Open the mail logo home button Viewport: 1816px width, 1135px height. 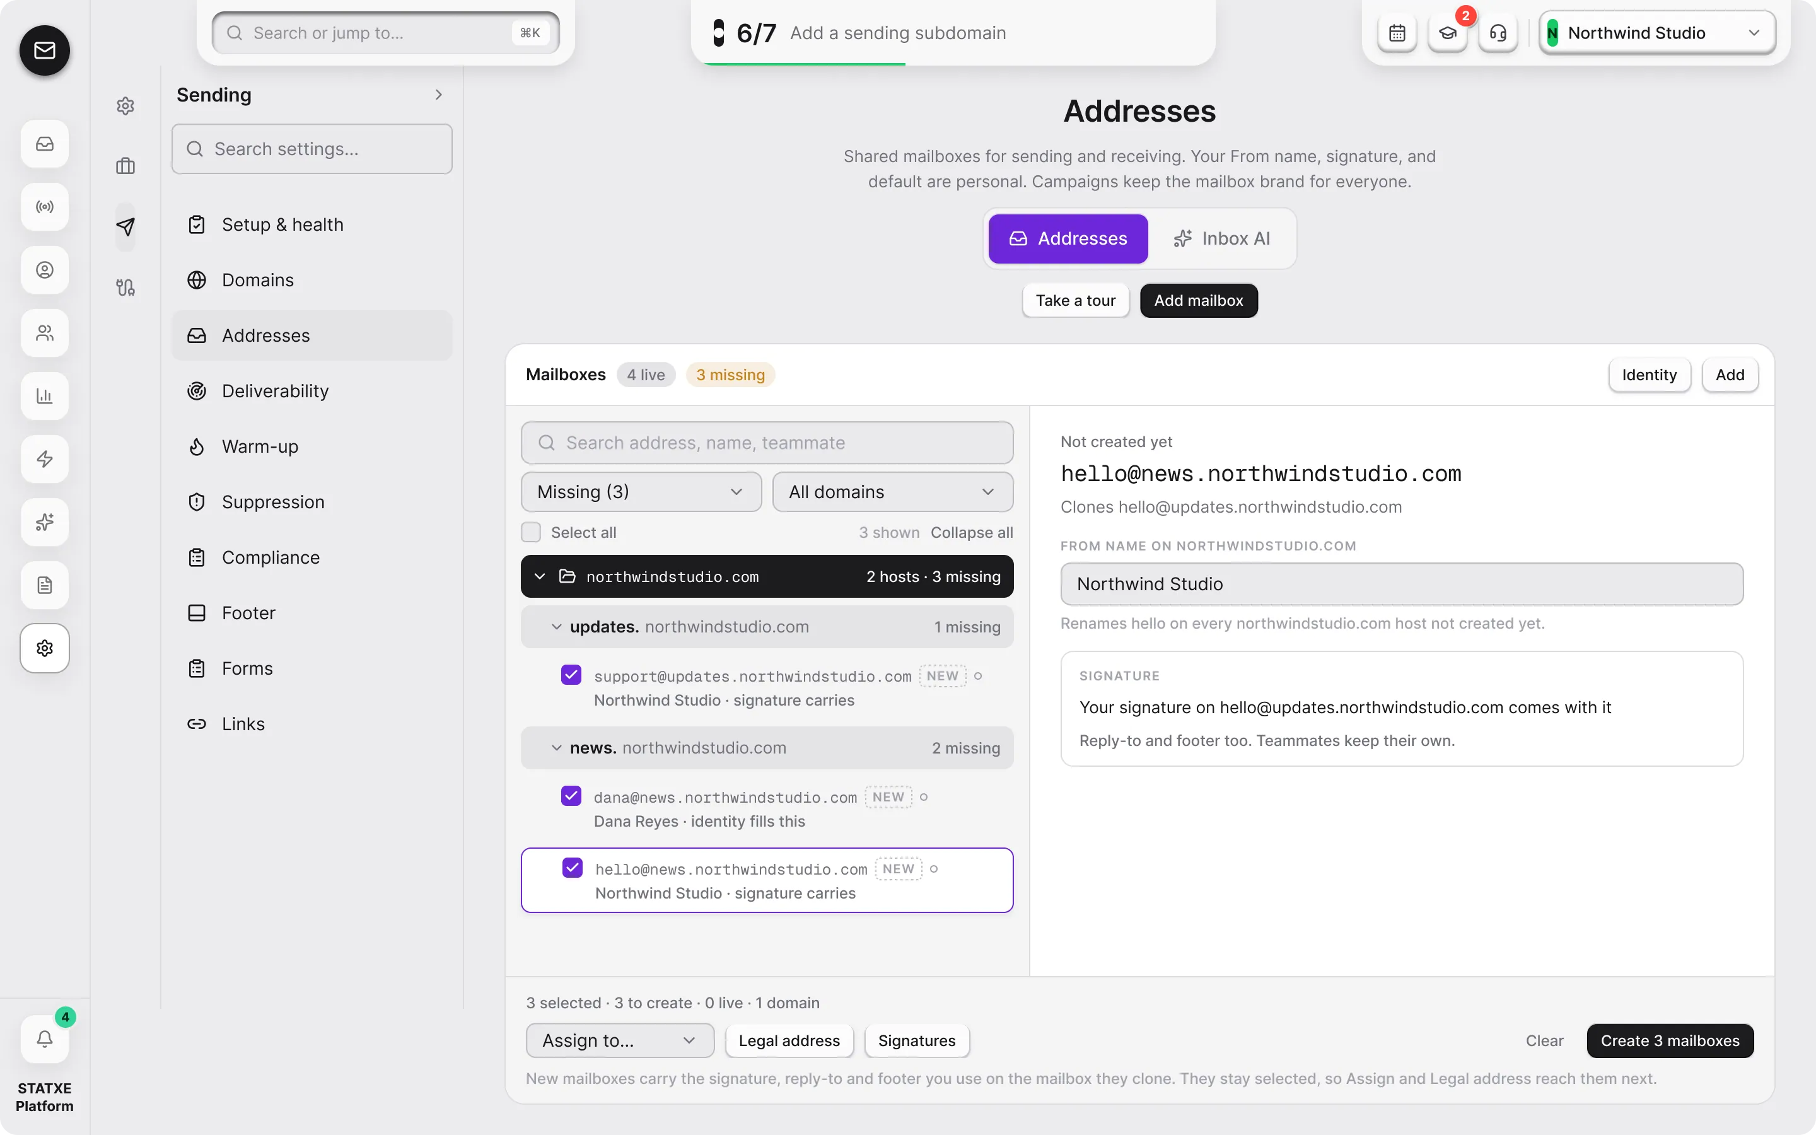(44, 50)
